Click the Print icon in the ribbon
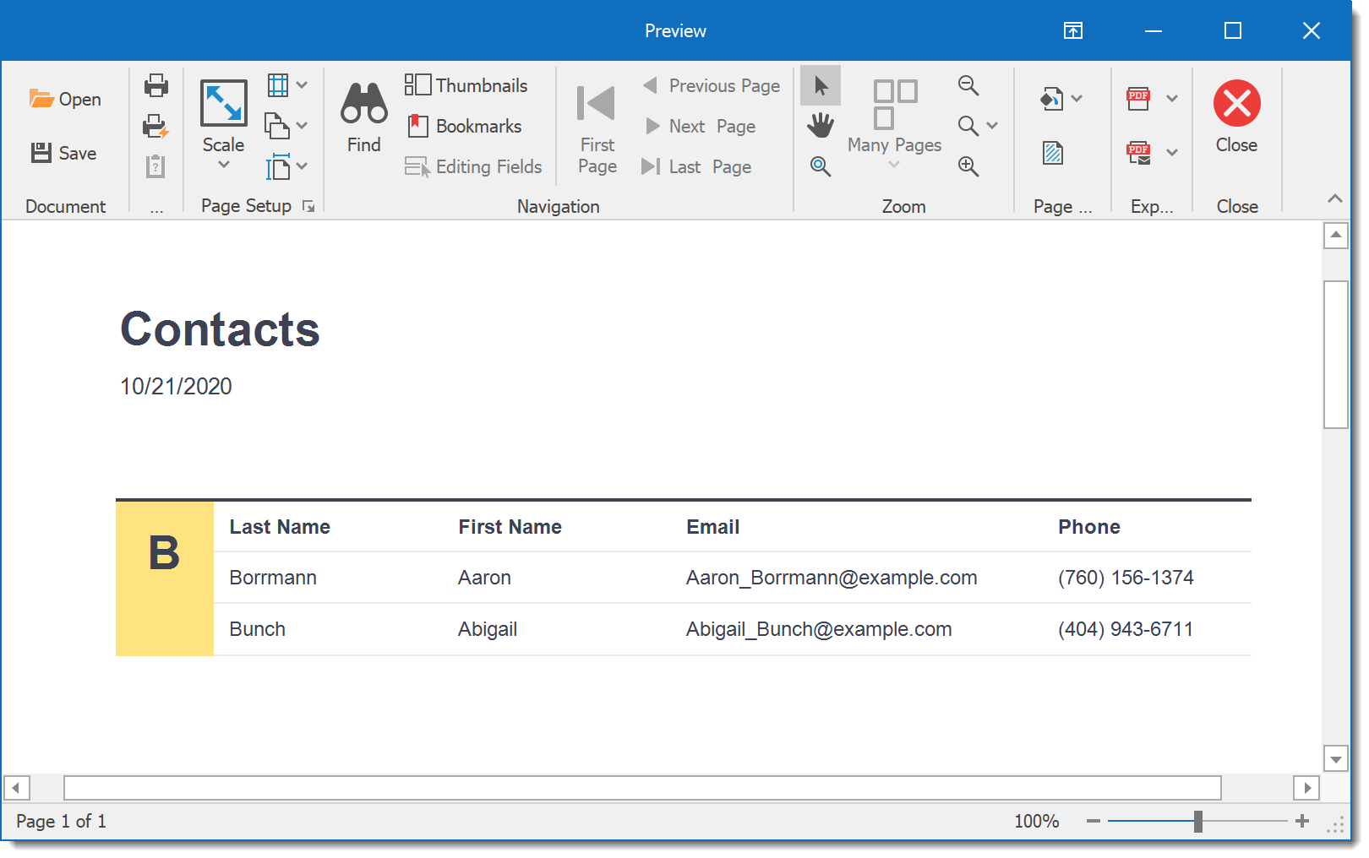 156,85
